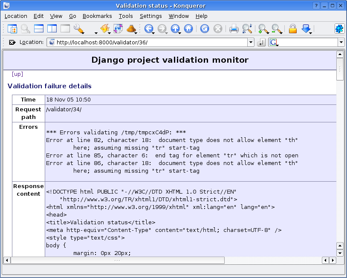
Task: Click the 'Validation failure details' heading
Action: pyautogui.click(x=49, y=86)
